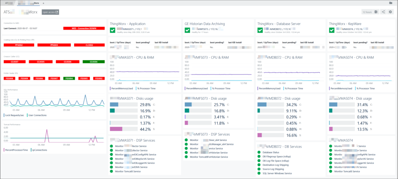Click status dot for DB Filegroup Space (rollup)

[x=259, y=157]
